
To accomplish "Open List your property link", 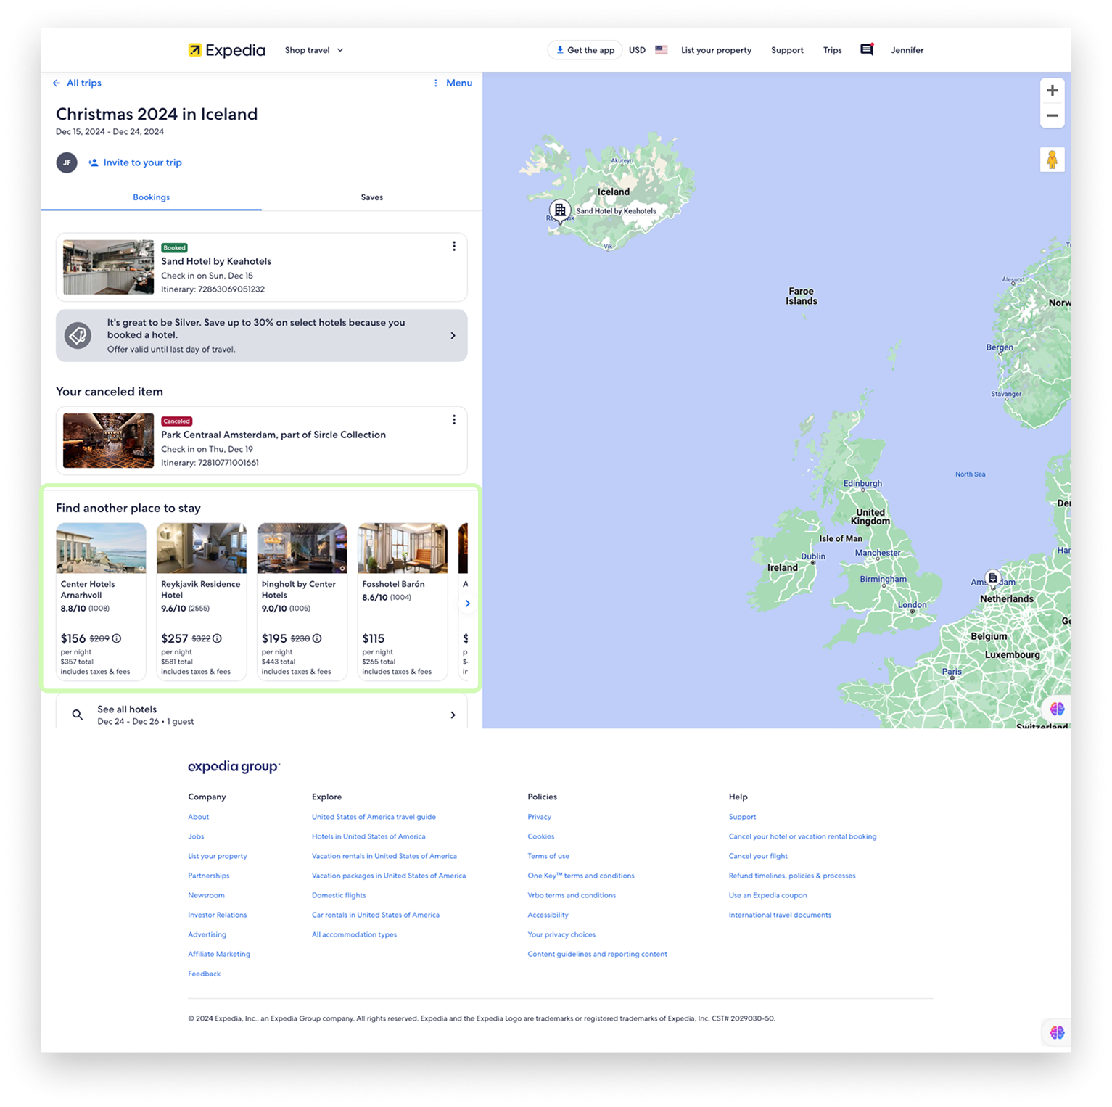I will point(716,50).
